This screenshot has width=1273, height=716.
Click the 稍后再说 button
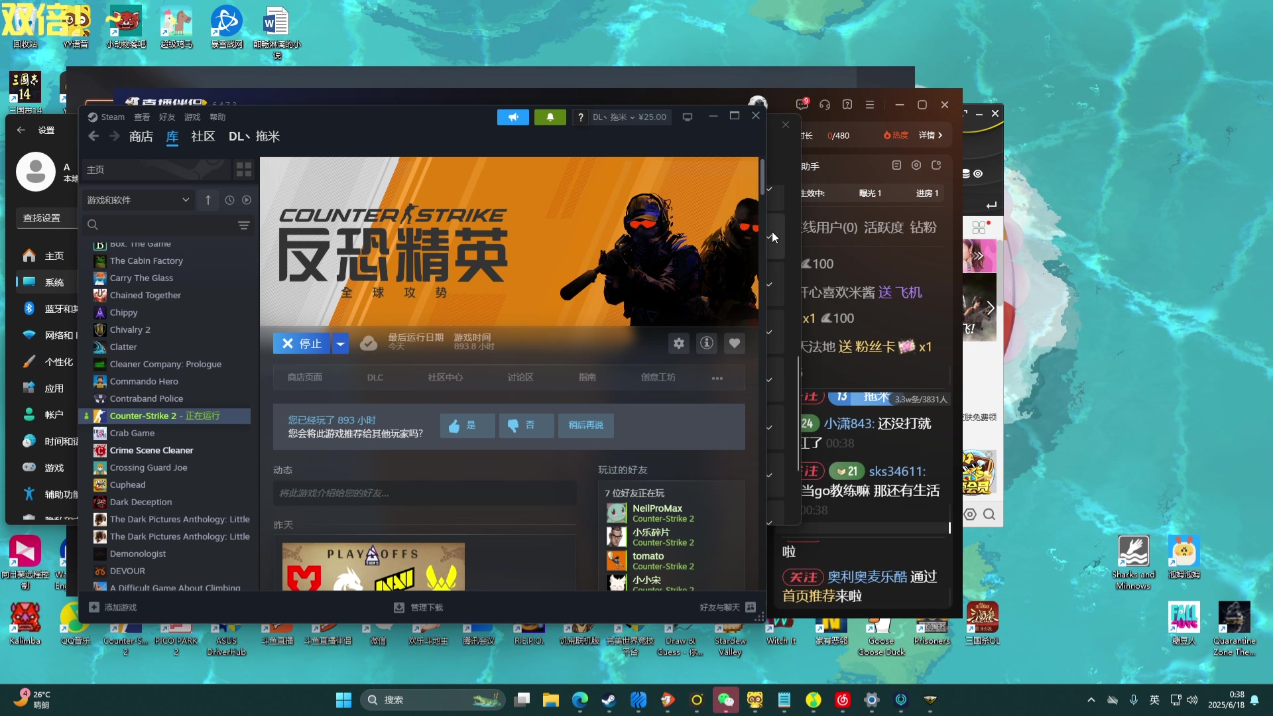(585, 426)
